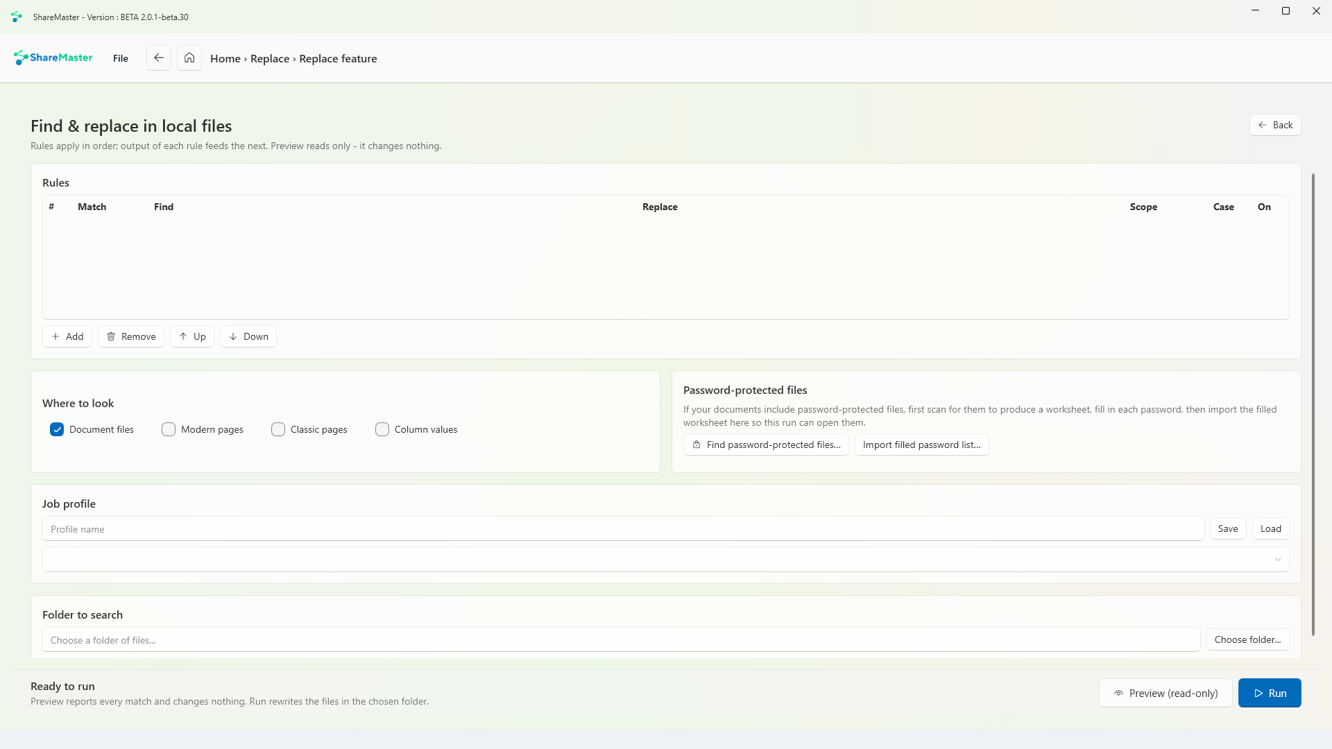Enable the Column values checkbox

click(382, 429)
